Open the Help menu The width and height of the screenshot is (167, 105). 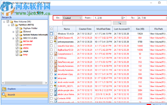[13, 8]
